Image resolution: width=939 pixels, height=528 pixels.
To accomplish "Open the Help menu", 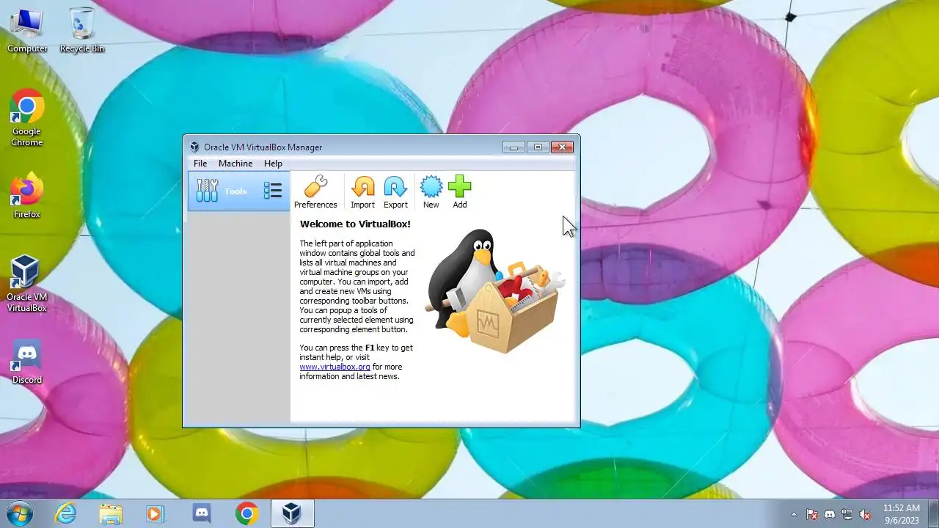I will coord(273,164).
